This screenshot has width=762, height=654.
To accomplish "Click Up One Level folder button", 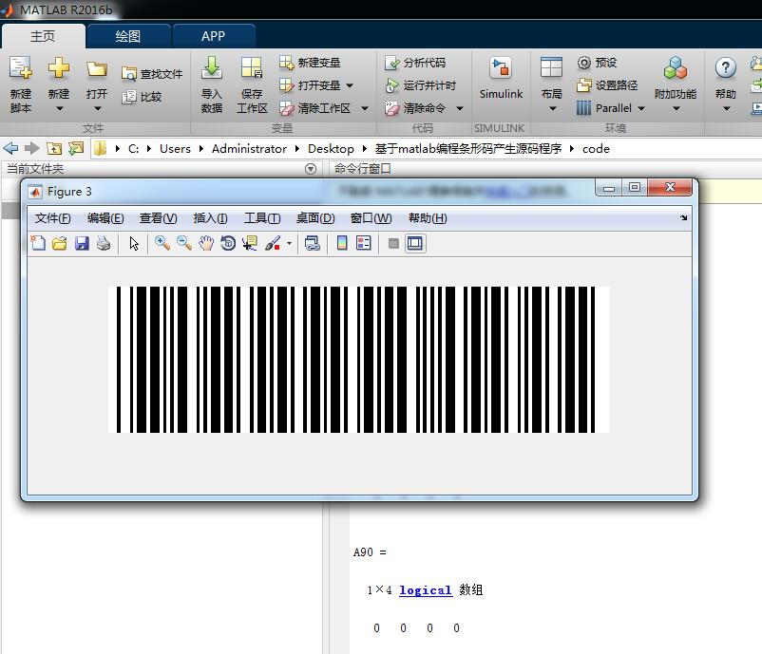I will pyautogui.click(x=54, y=148).
